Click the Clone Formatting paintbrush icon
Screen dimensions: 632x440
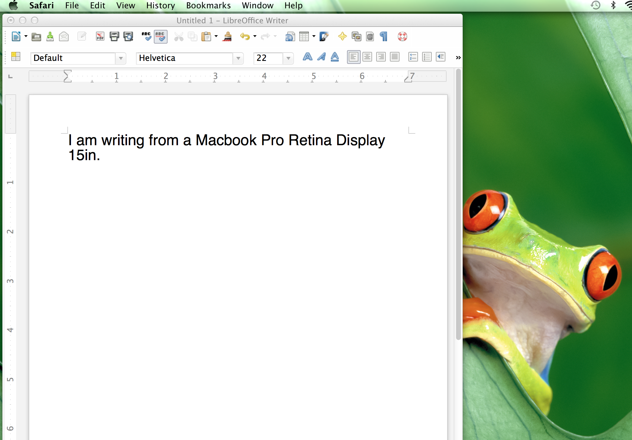227,37
